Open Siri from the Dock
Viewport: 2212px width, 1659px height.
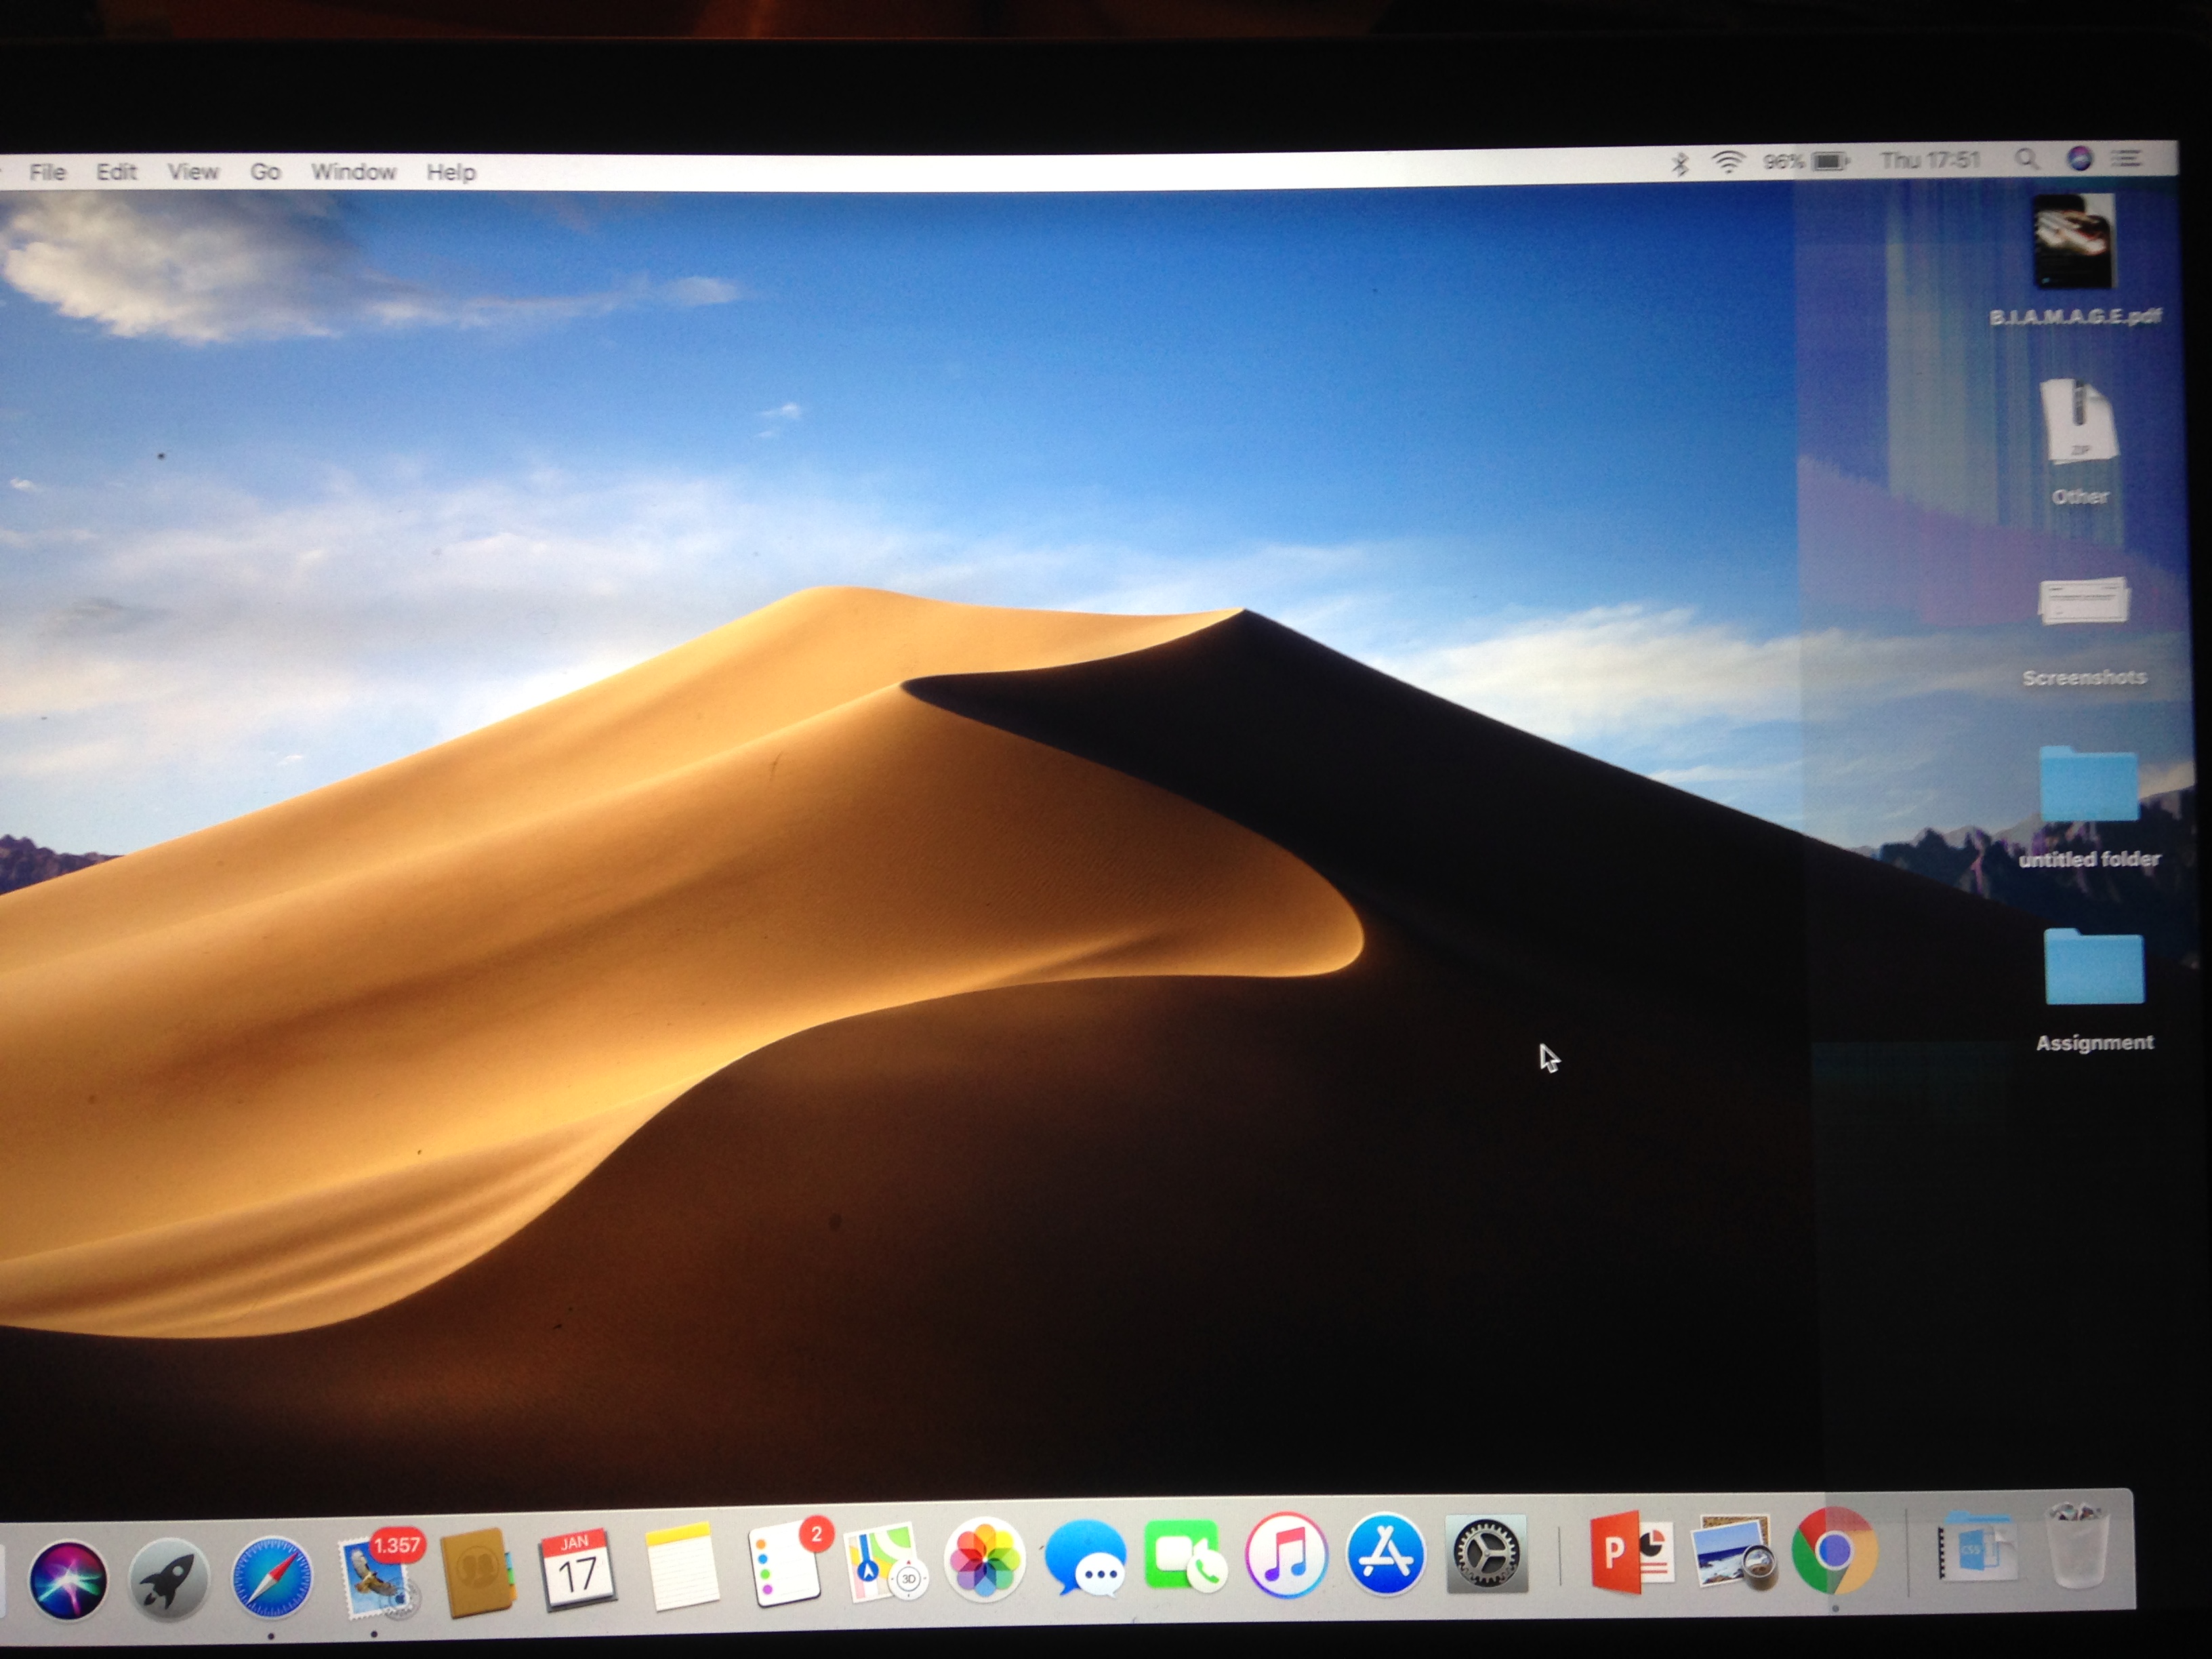tap(68, 1580)
